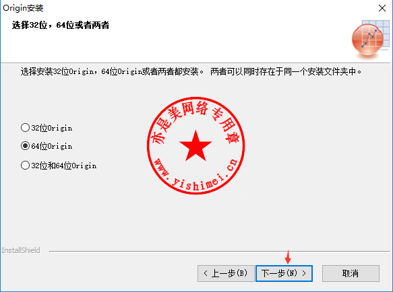Click the Origin安装 window title
Viewport: 393px width, 292px height.
pyautogui.click(x=23, y=8)
